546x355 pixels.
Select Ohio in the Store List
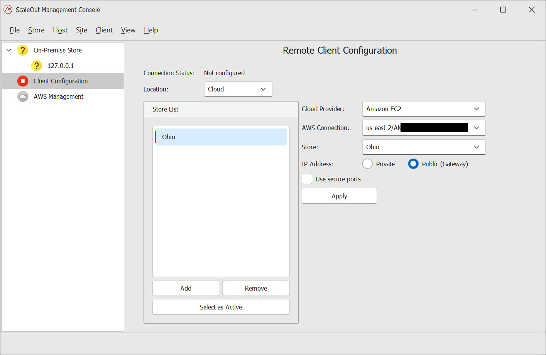[221, 137]
